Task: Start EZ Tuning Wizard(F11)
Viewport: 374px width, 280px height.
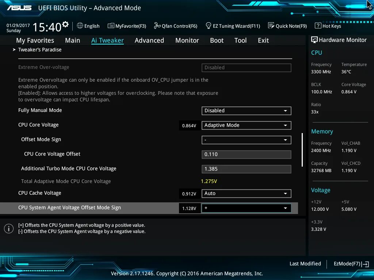Action: click(233, 26)
